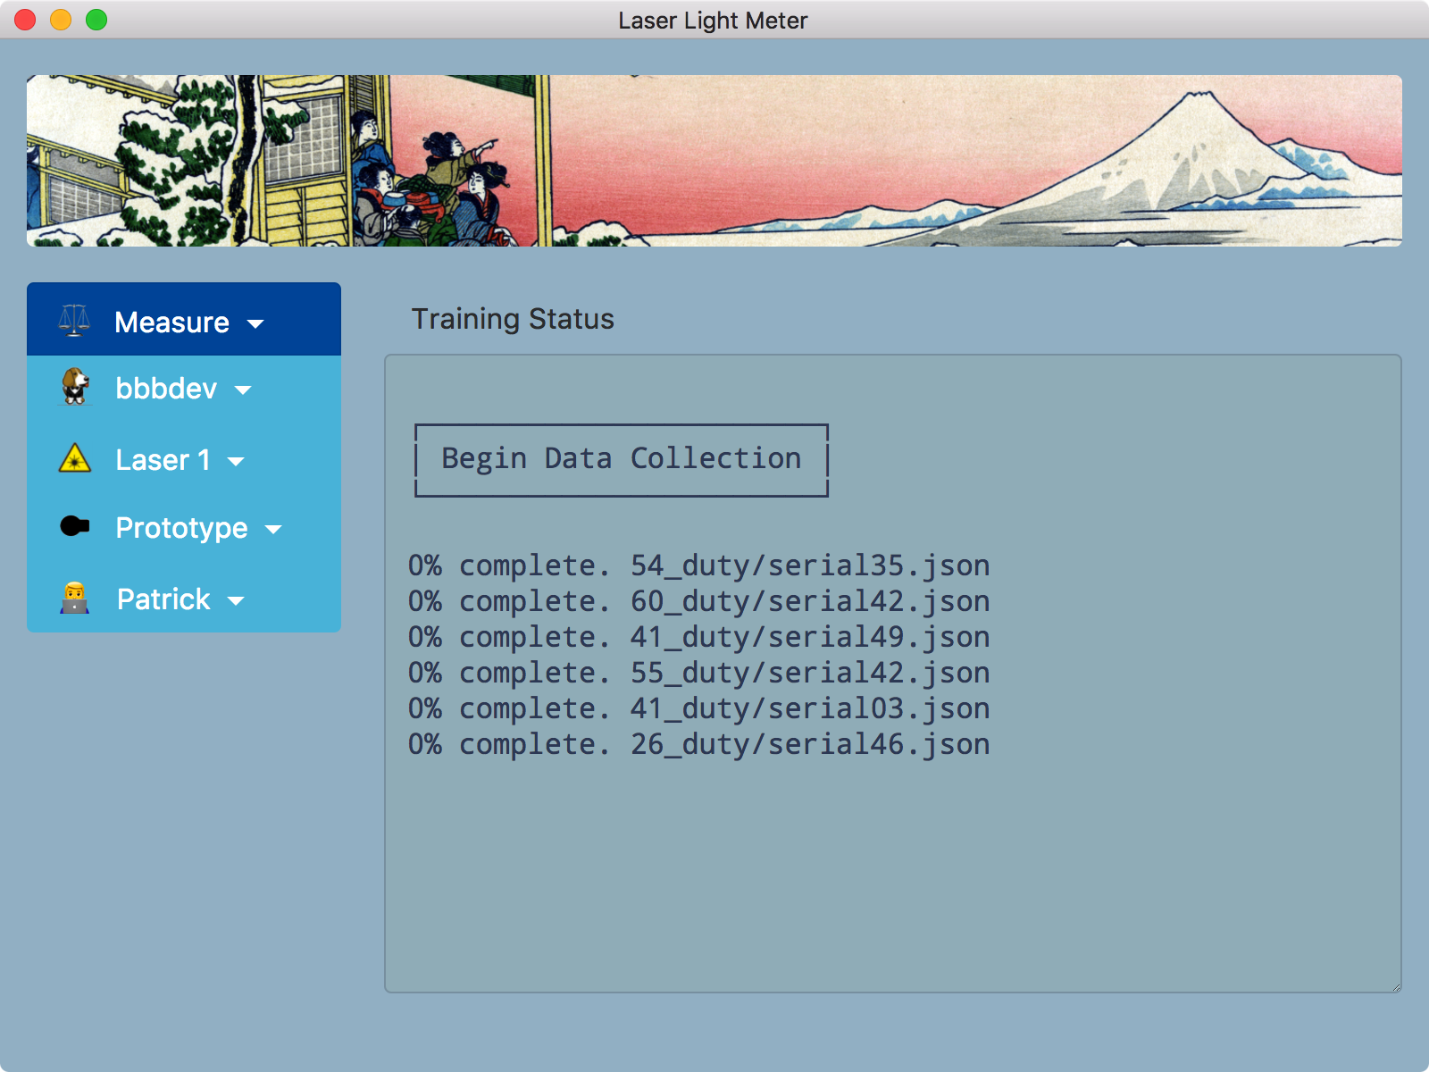This screenshot has height=1072, width=1429.
Task: Select the Measure menu item
Action: [184, 319]
